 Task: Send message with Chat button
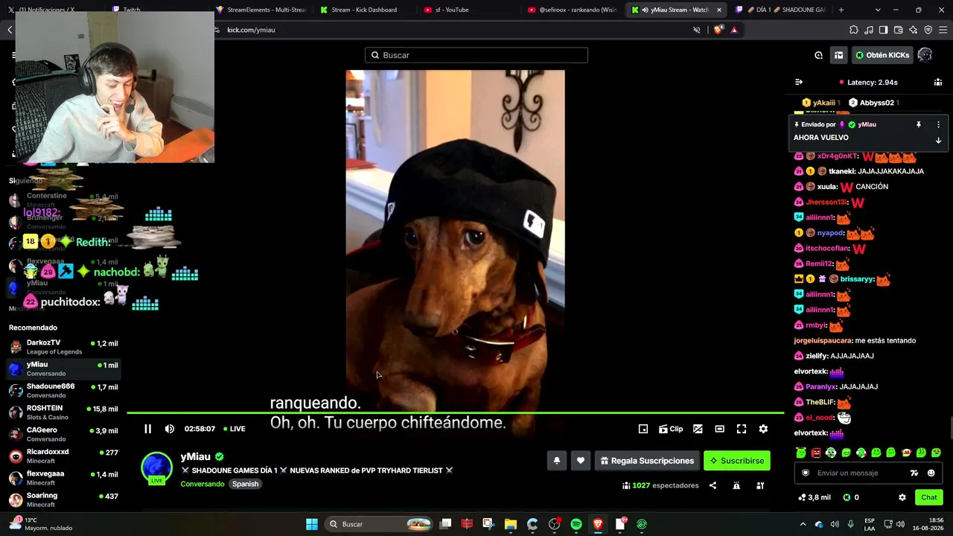tap(929, 497)
